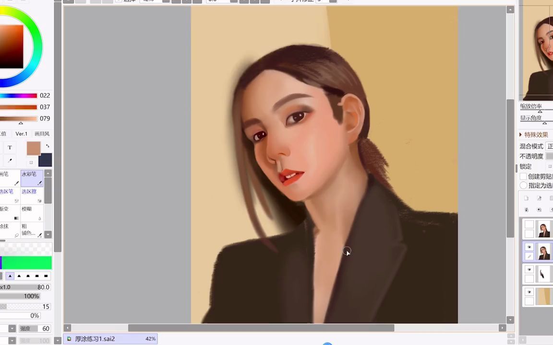Activate the Text (T) tool
The image size is (553, 345).
coord(10,147)
